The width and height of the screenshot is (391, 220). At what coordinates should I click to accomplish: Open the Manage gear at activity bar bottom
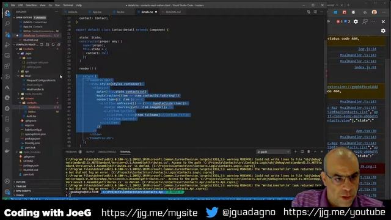(x=7, y=192)
